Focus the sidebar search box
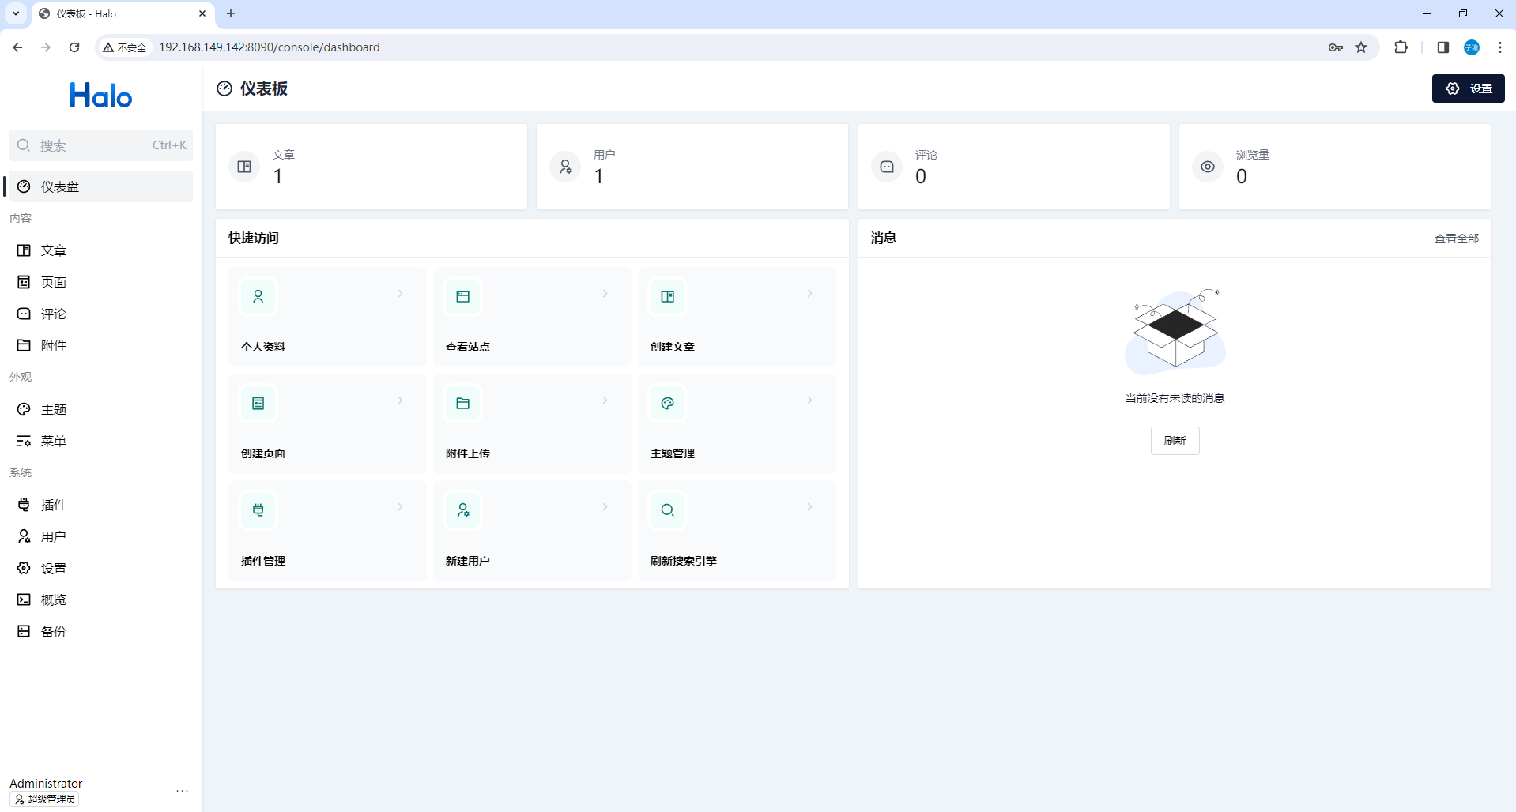This screenshot has width=1516, height=812. tap(95, 145)
